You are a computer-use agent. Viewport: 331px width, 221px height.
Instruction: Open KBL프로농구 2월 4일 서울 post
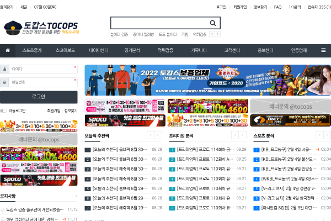[x=287, y=150]
